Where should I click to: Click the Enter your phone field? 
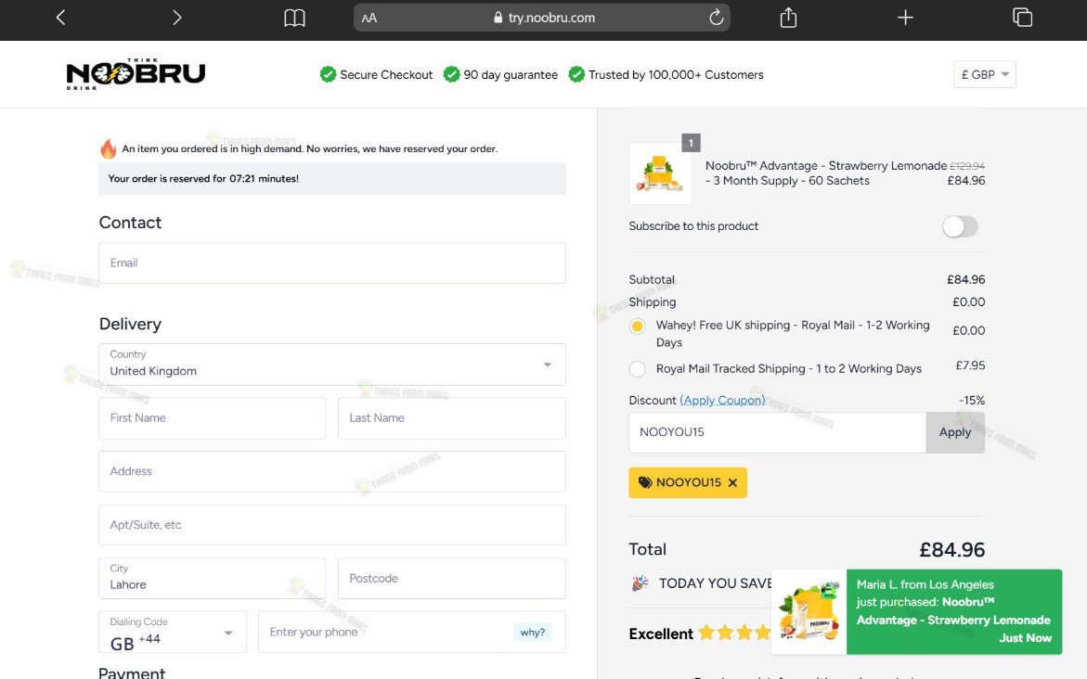(412, 632)
